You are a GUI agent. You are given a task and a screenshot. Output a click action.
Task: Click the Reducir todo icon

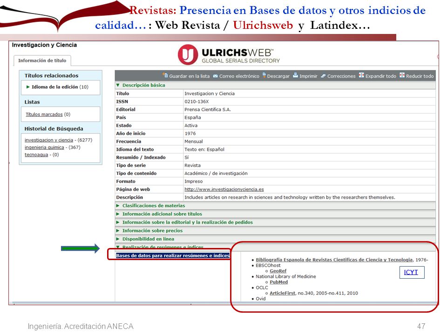click(402, 75)
